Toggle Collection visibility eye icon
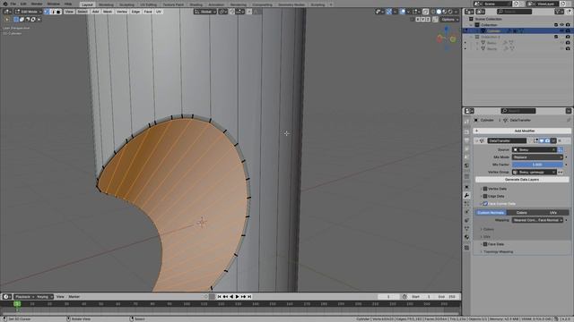The image size is (574, 322). point(562,25)
